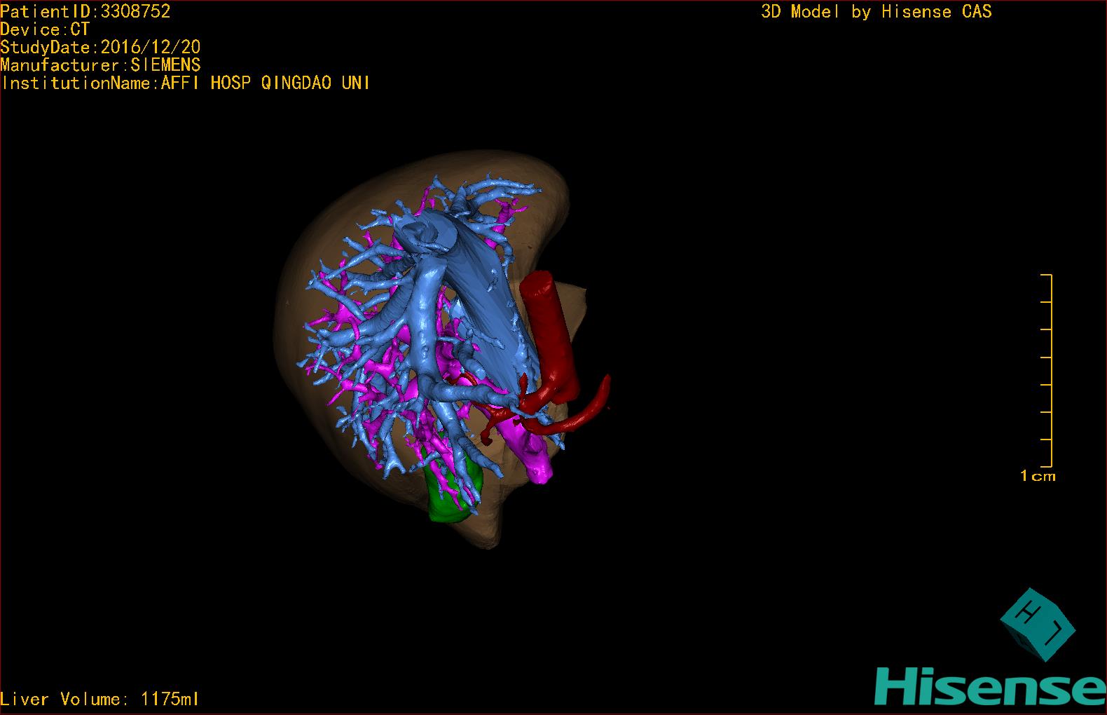Screen dimensions: 1107x715
Task: Click the '3D Model by Hisense CAS' title
Action: (876, 11)
